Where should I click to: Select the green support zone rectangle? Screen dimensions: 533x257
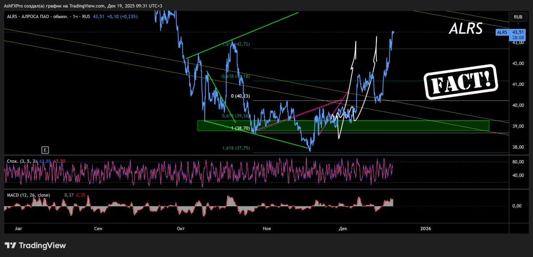click(x=416, y=125)
